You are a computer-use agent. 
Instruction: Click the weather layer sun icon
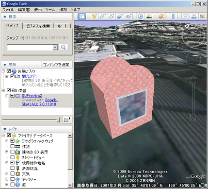[18, 174]
